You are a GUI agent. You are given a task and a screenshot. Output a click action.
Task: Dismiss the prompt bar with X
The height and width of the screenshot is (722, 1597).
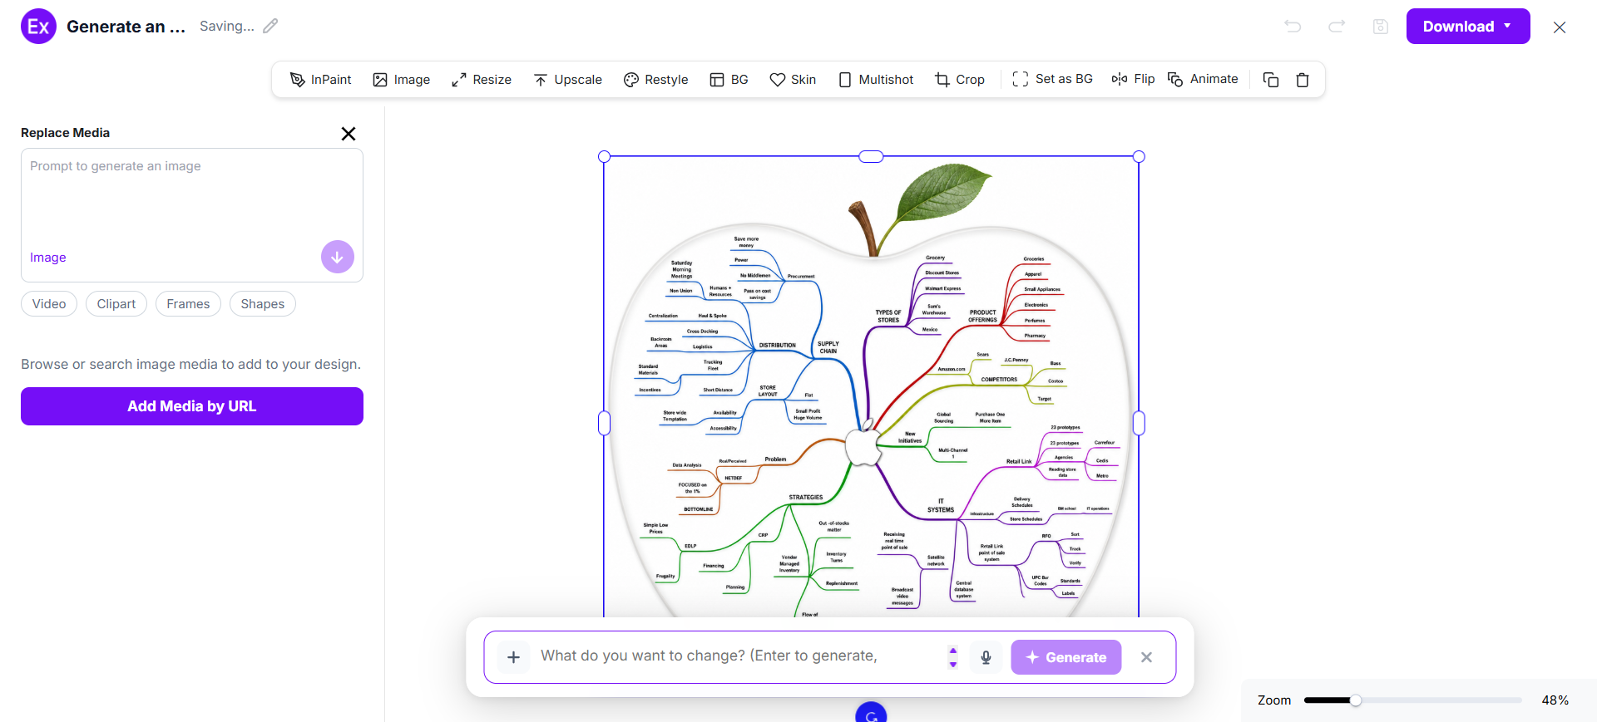pyautogui.click(x=1147, y=657)
